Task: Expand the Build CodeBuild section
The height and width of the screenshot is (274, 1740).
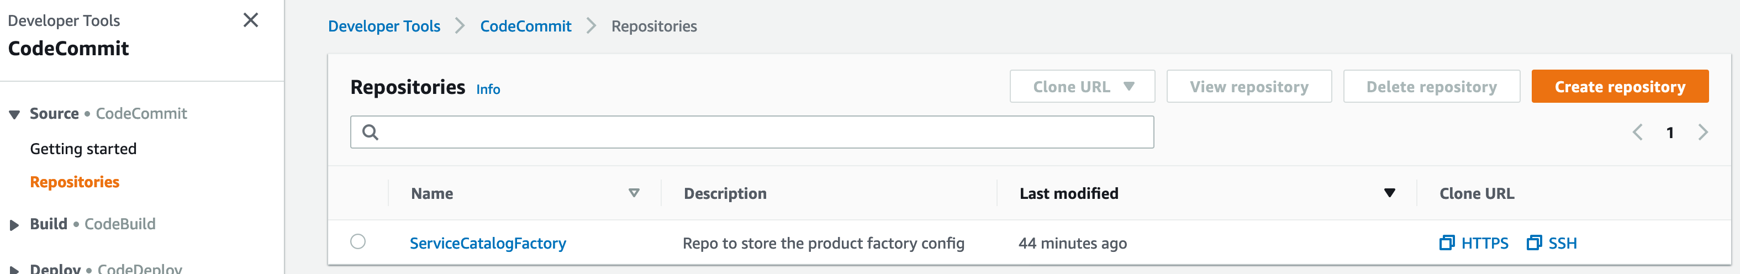Action: pyautogui.click(x=14, y=225)
